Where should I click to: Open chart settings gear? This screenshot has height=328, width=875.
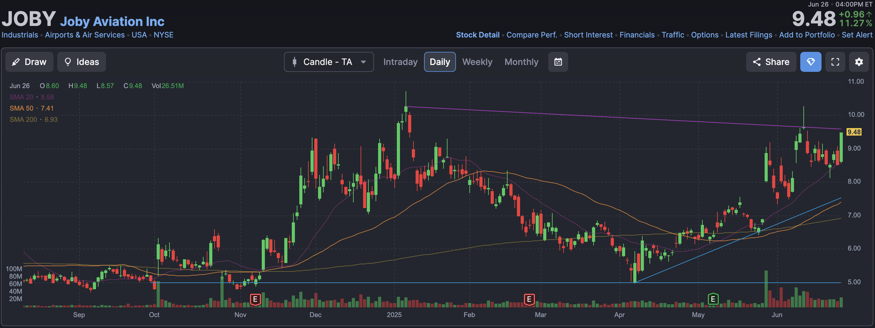click(859, 62)
